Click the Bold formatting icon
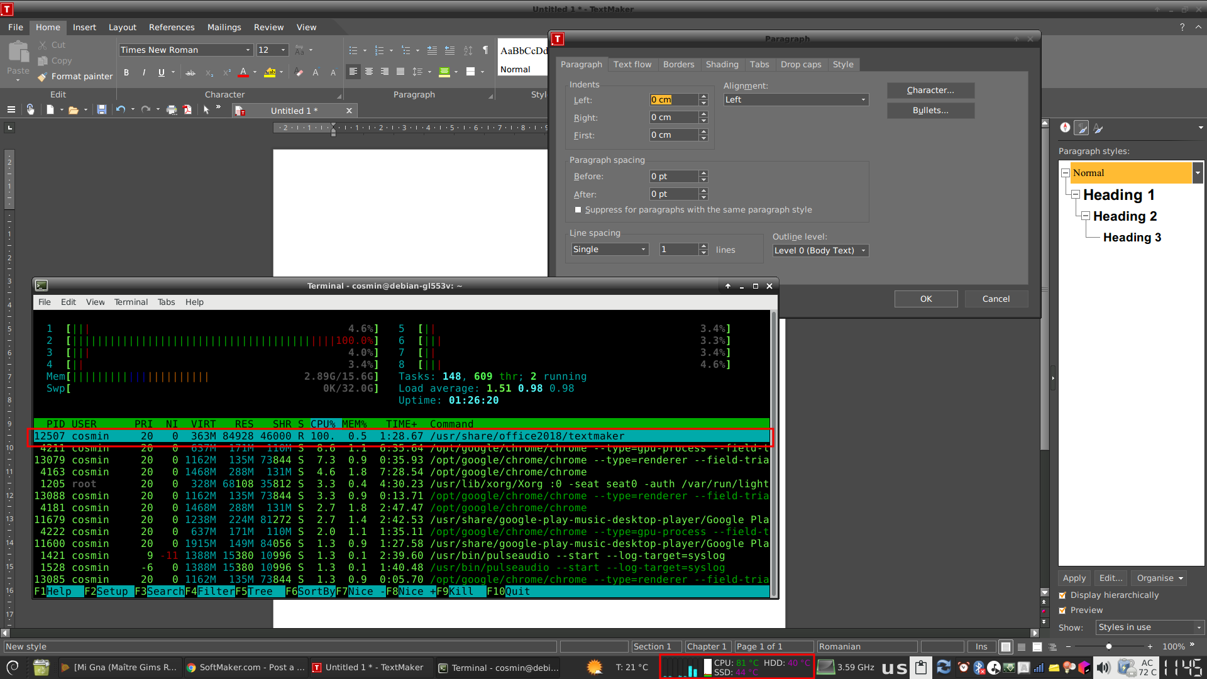The height and width of the screenshot is (679, 1207). pyautogui.click(x=126, y=72)
